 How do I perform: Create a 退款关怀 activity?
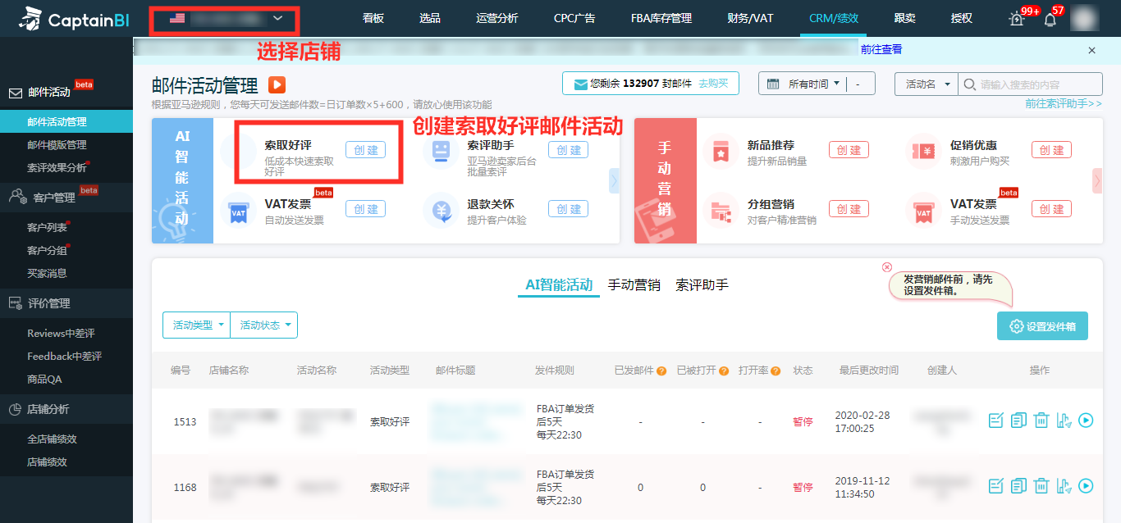point(569,209)
